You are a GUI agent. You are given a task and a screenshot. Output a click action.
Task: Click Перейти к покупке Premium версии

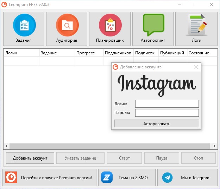pyautogui.click(x=56, y=178)
